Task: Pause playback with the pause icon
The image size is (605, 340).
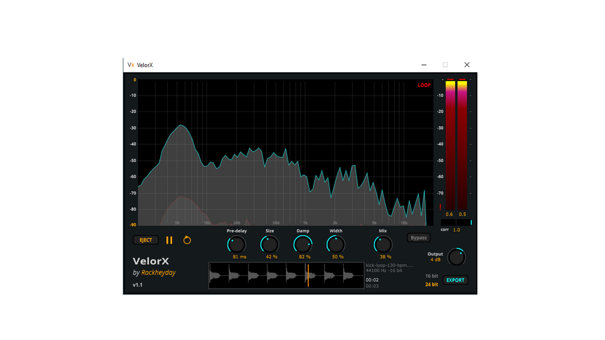Action: [169, 240]
